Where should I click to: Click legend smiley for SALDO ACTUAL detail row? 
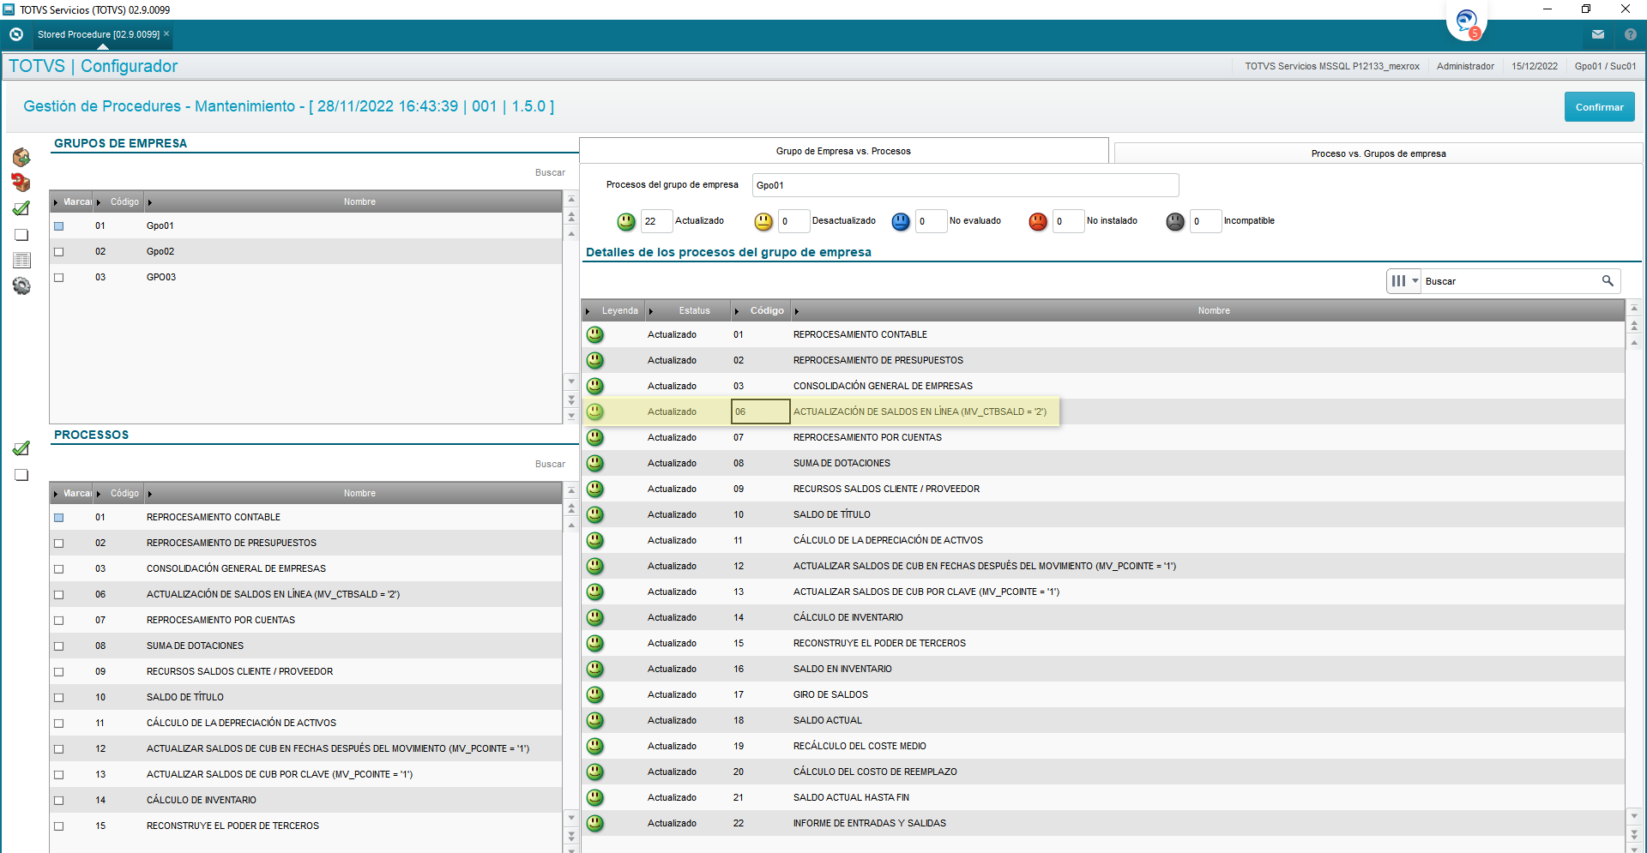(595, 720)
